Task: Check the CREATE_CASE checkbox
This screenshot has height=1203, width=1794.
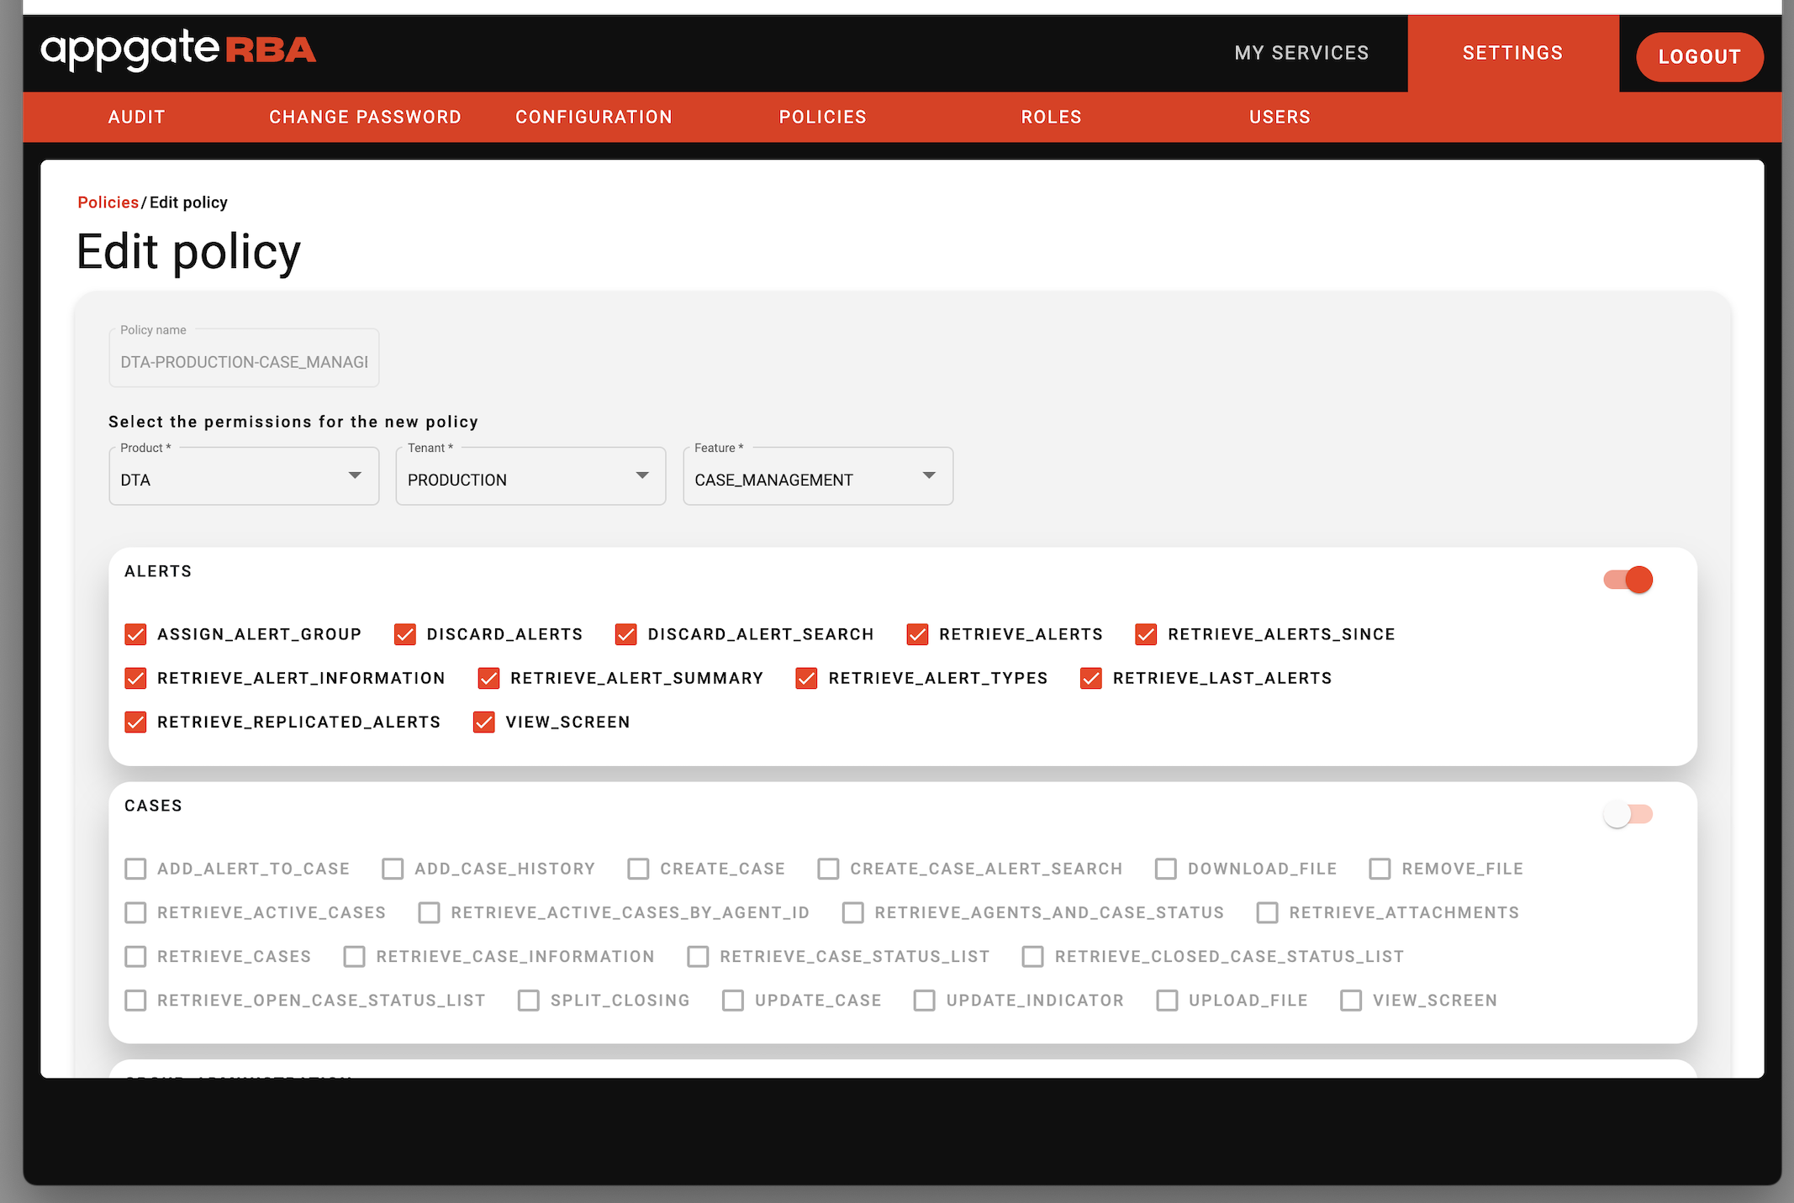Action: tap(639, 869)
